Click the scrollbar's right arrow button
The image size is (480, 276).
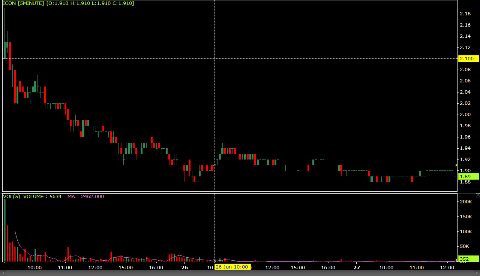pyautogui.click(x=478, y=273)
